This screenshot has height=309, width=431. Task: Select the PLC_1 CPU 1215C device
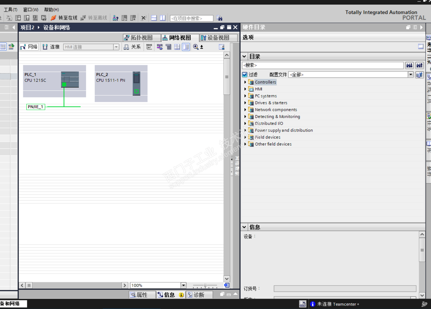pos(54,81)
